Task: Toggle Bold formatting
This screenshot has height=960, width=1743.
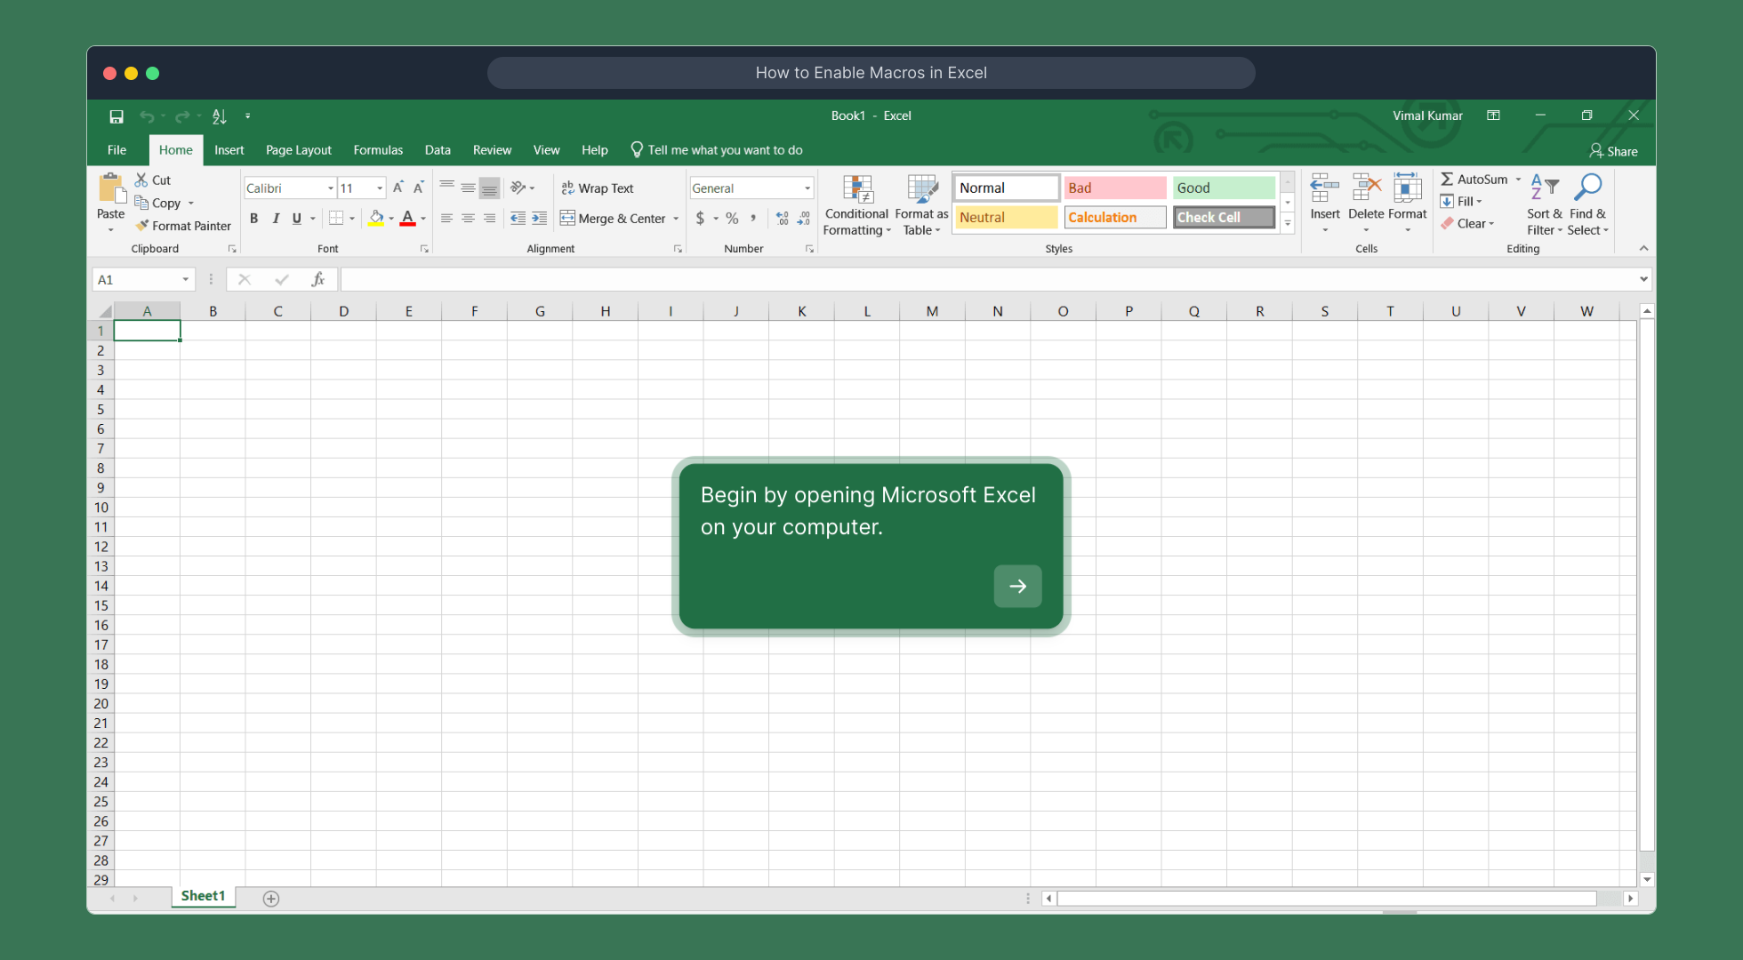Action: [x=254, y=218]
